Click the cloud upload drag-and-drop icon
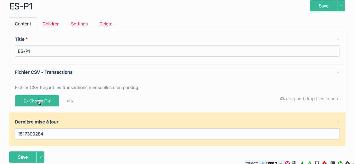The width and height of the screenshot is (354, 164). [x=282, y=98]
